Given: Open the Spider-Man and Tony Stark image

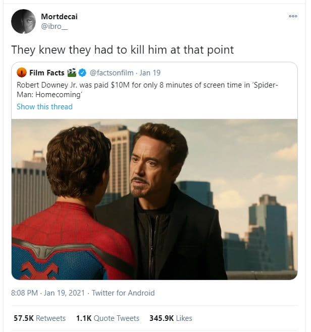Looking at the screenshot, I should click(x=154, y=199).
